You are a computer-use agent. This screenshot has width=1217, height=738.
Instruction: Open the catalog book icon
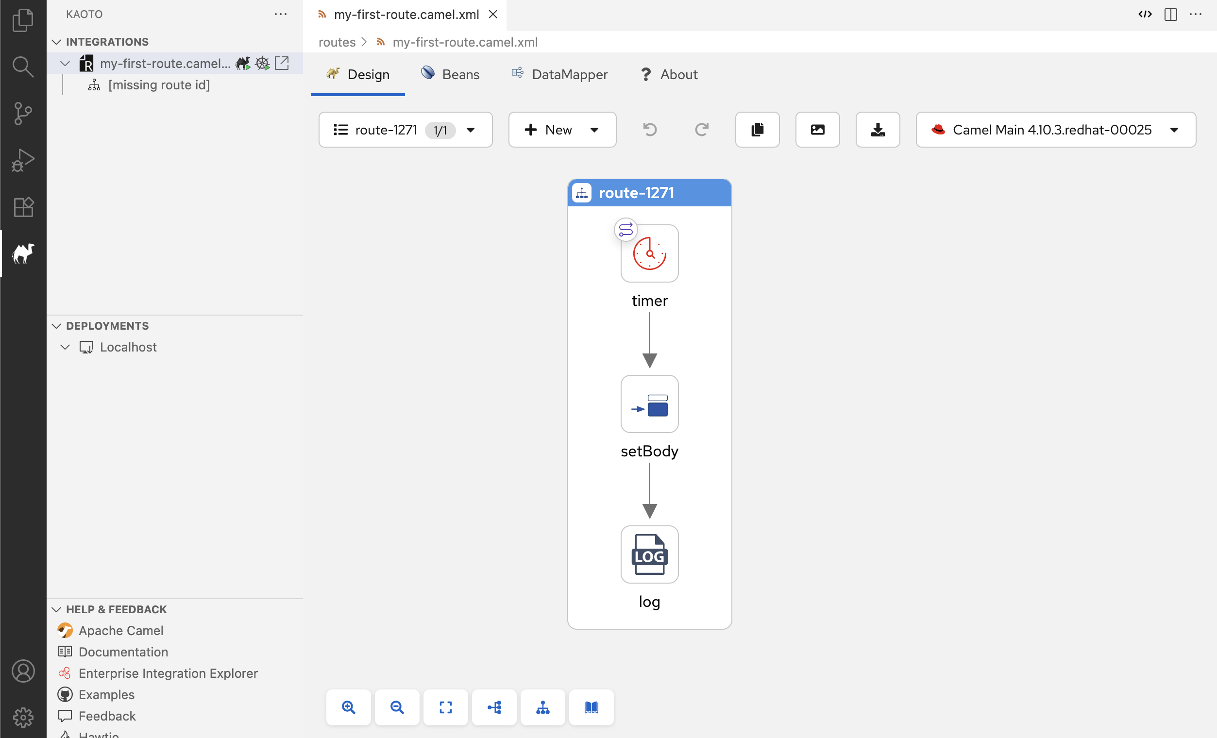591,707
